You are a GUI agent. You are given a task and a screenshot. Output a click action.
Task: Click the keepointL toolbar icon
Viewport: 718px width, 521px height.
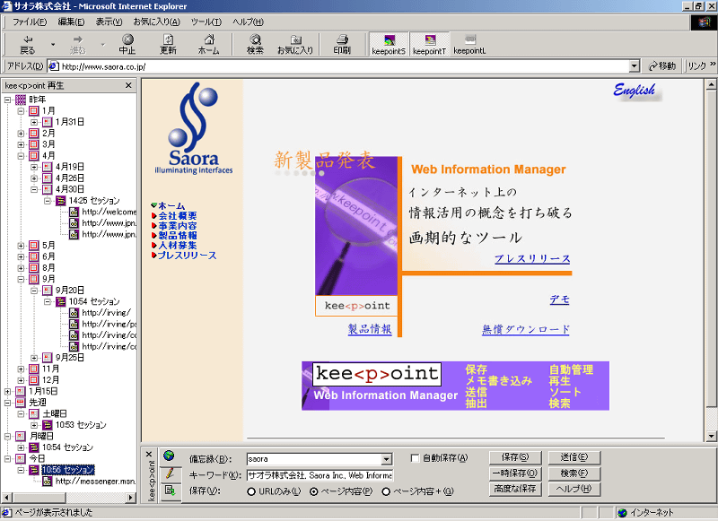[469, 45]
